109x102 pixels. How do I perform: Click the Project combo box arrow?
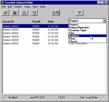pyautogui.click(x=104, y=21)
